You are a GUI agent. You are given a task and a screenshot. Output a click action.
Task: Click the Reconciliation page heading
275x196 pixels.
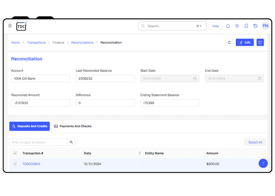(x=26, y=59)
